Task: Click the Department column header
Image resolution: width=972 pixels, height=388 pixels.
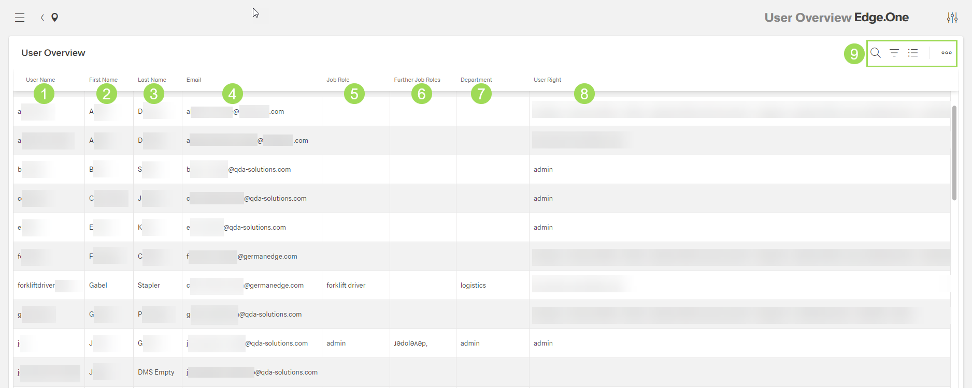Action: pyautogui.click(x=476, y=80)
